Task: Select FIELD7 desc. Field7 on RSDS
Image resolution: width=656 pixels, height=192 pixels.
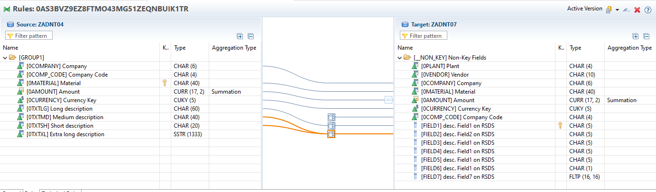Action: click(457, 177)
